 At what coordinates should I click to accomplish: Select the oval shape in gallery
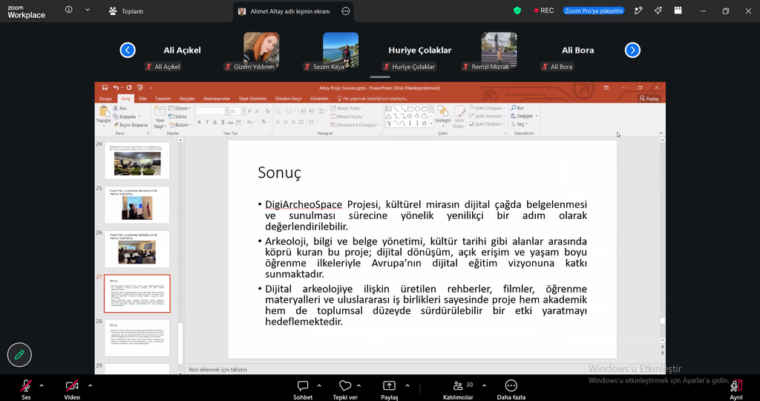(x=417, y=109)
